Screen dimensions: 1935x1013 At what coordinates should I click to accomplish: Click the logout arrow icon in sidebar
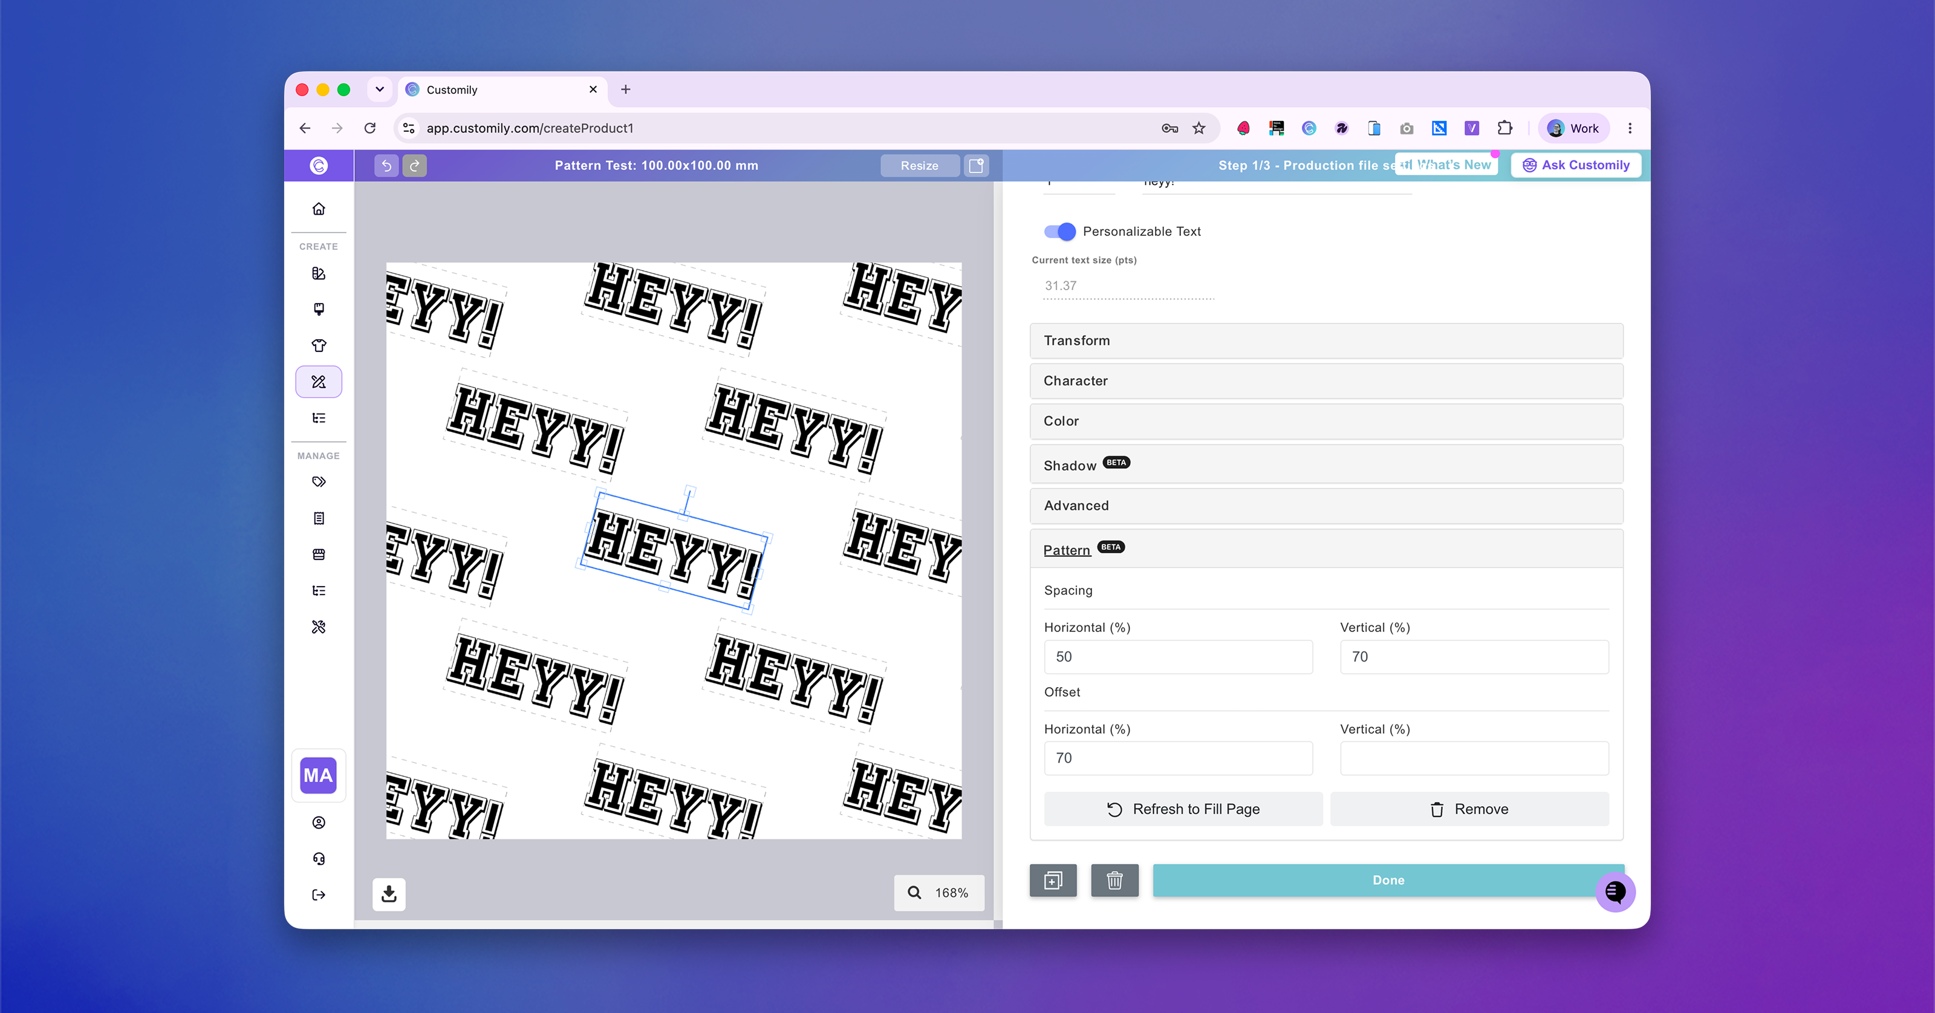(319, 895)
